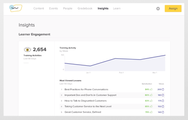Click thumbs-up icon next to 84%
Viewport: 188px width, 120px height.
tap(151, 89)
